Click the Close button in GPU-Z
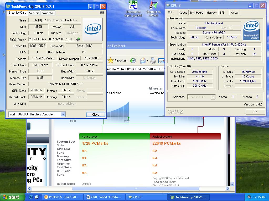 [x=96, y=115]
